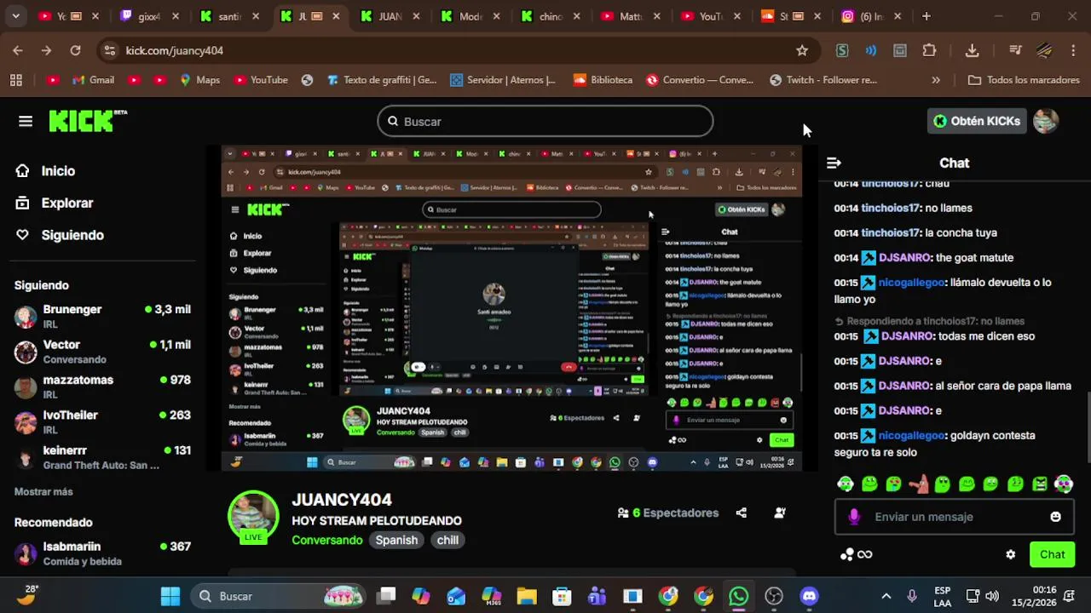The image size is (1091, 613).
Task: Open Siguiendo nav link
Action: tap(60, 235)
